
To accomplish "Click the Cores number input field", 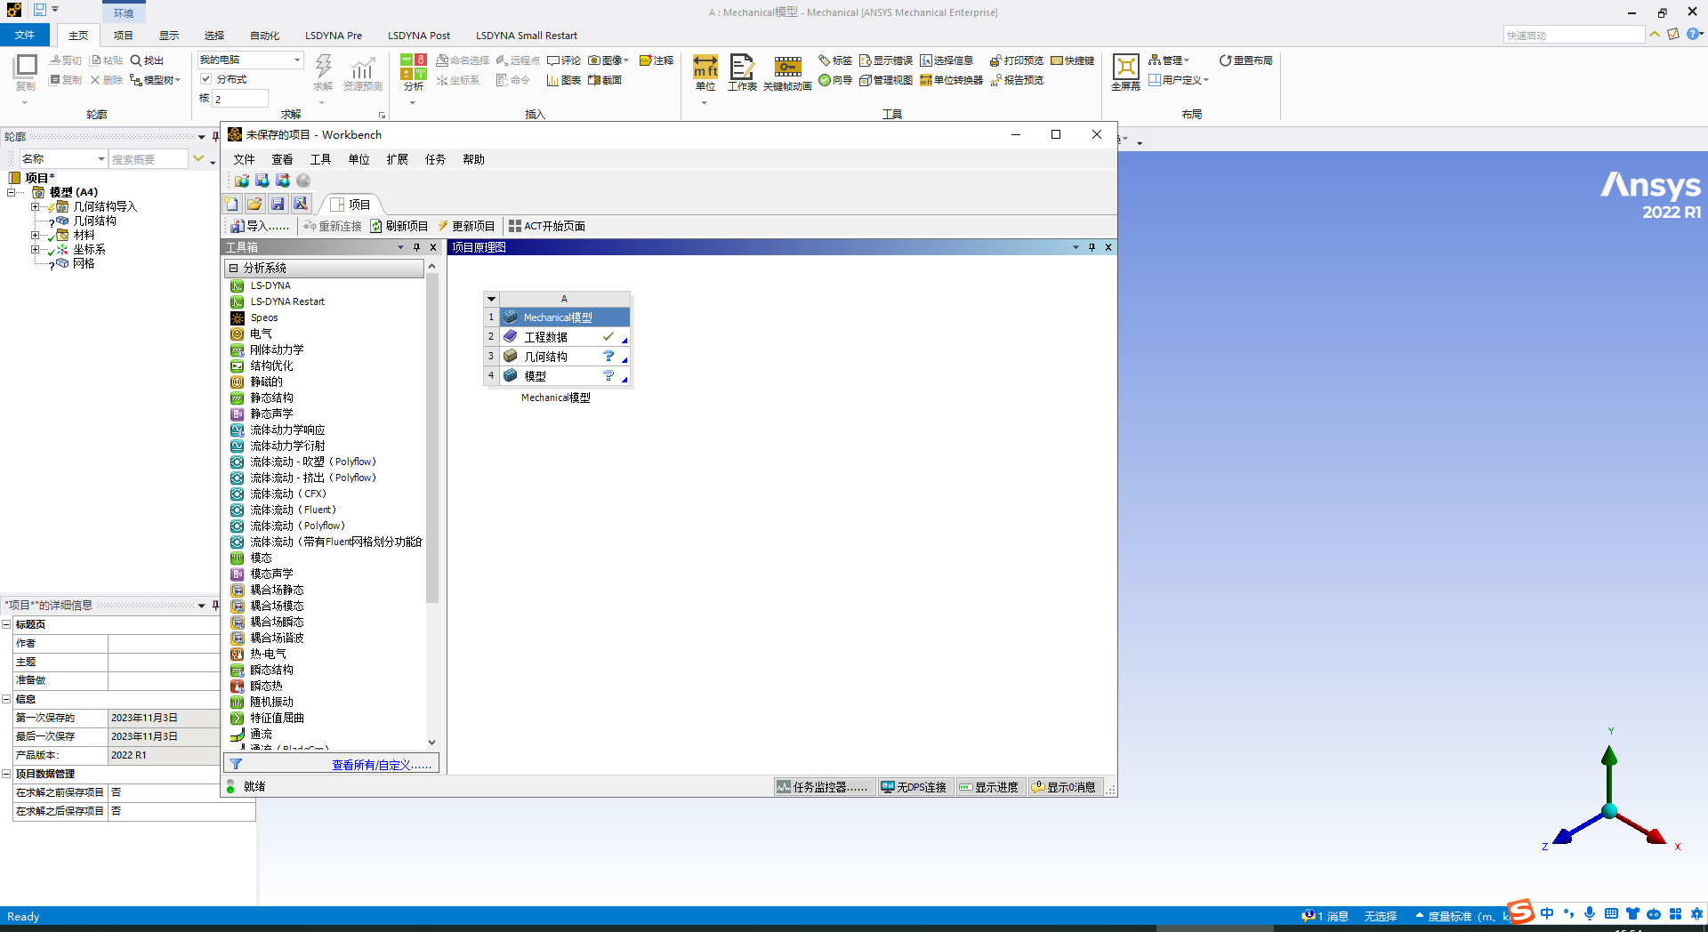I will coord(240,99).
